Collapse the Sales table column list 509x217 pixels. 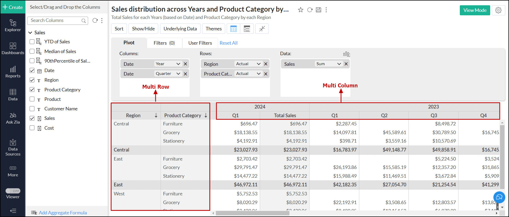point(30,33)
